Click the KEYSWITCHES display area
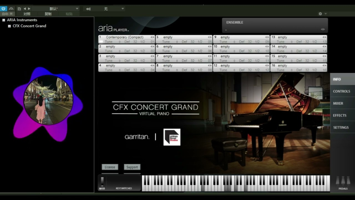 [x=124, y=182]
